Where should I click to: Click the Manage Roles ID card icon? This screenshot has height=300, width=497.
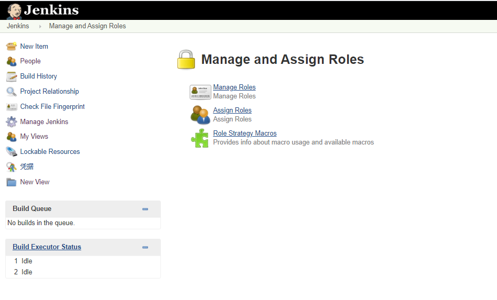(200, 92)
